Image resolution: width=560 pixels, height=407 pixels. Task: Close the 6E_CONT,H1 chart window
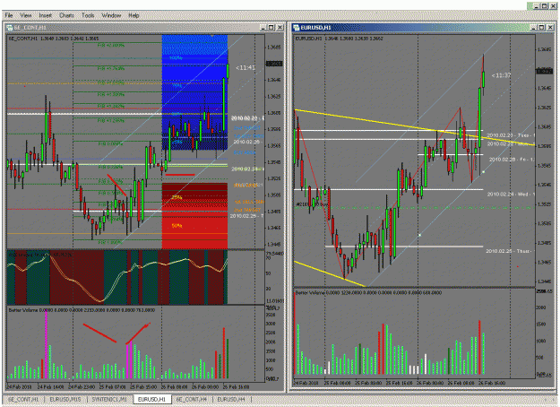(280, 28)
